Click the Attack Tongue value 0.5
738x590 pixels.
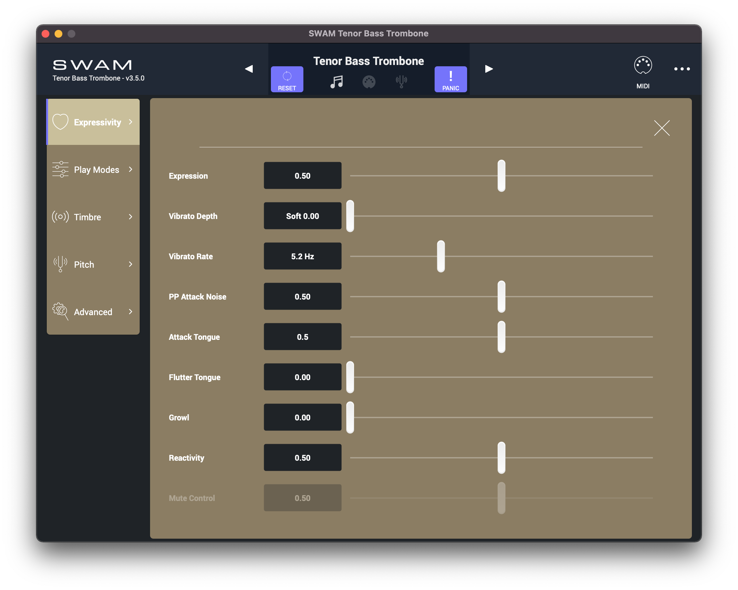pyautogui.click(x=302, y=337)
